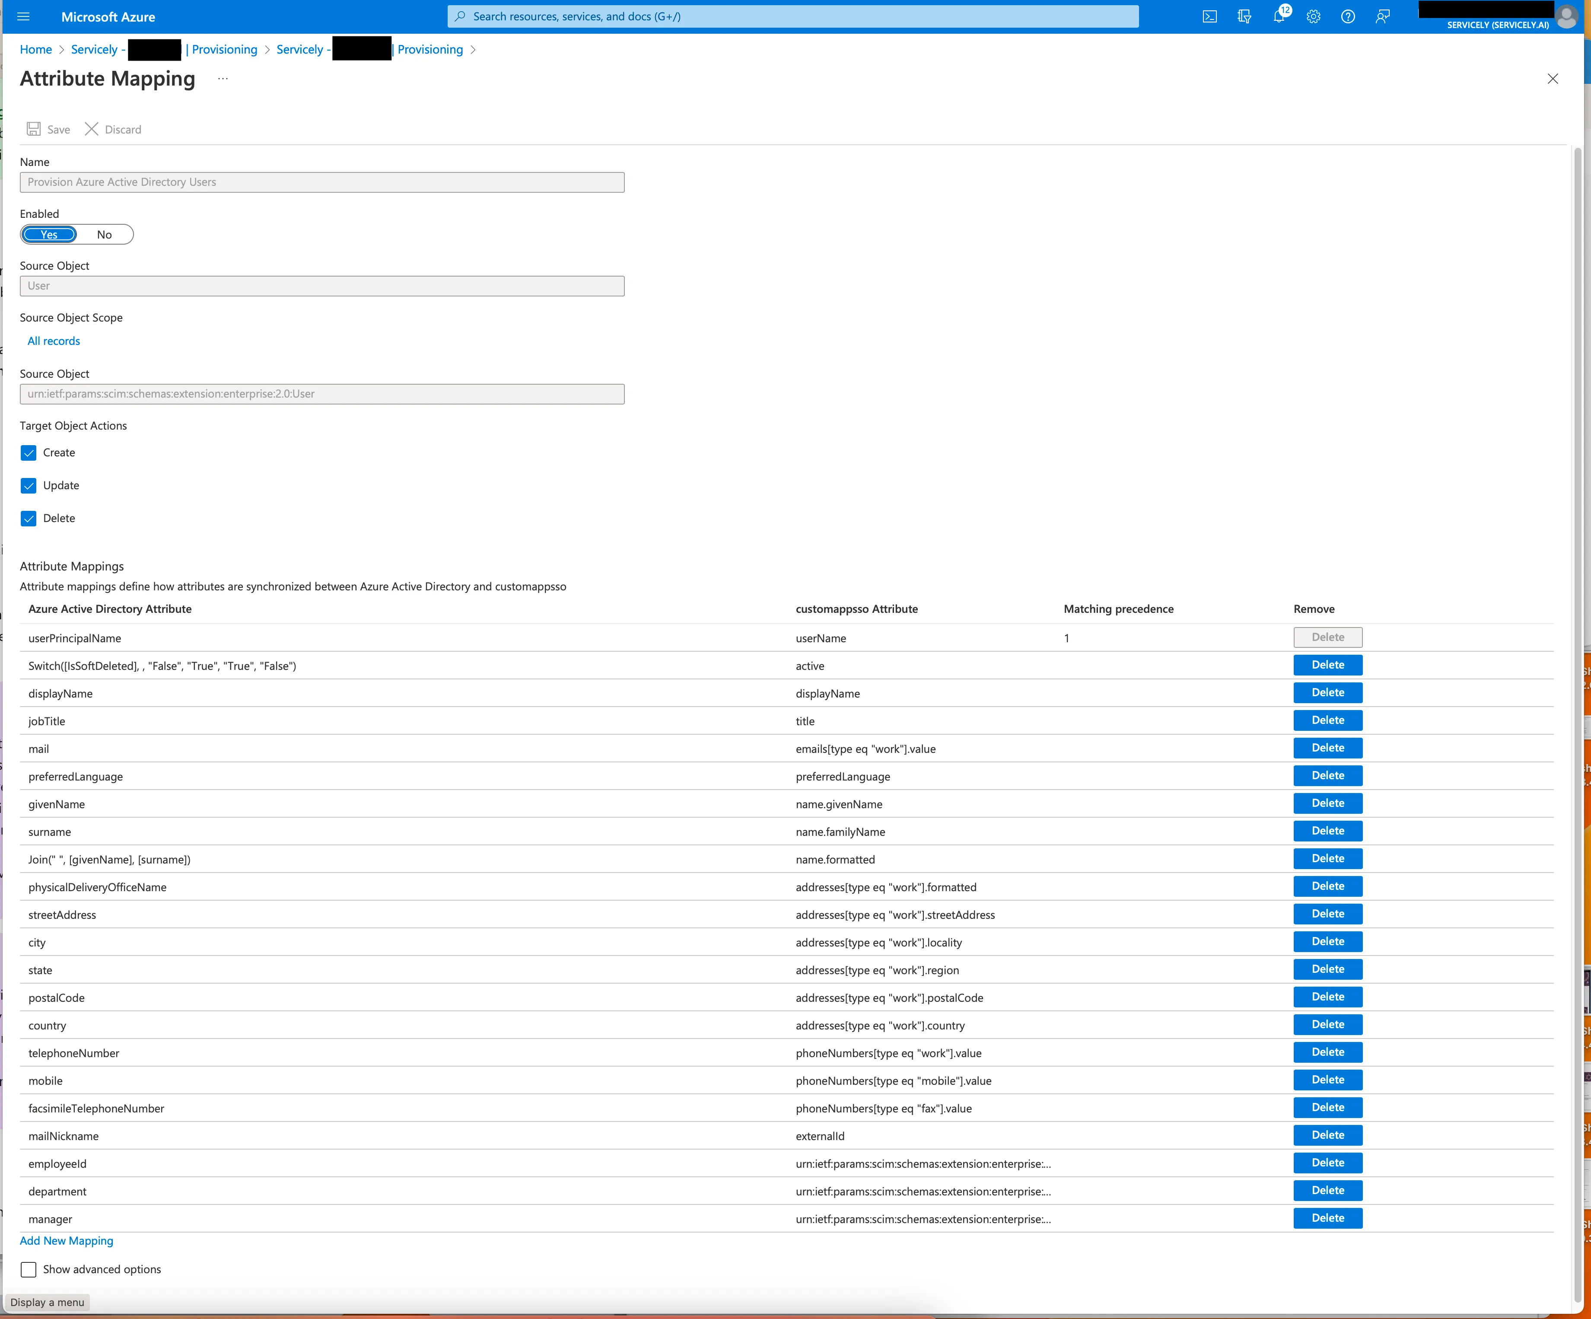Open the first Provisioning breadcrumb link

coord(224,49)
